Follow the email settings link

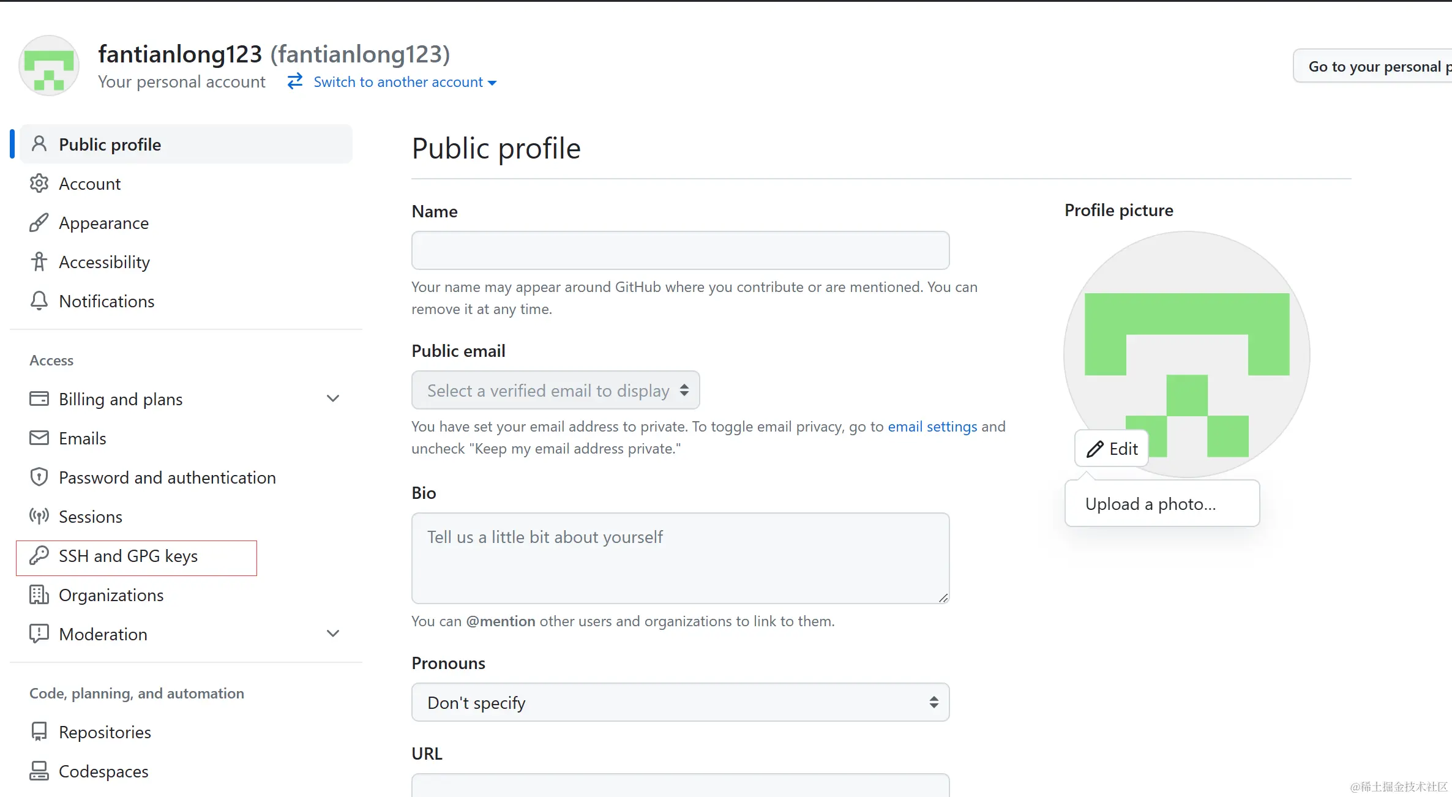coord(932,427)
